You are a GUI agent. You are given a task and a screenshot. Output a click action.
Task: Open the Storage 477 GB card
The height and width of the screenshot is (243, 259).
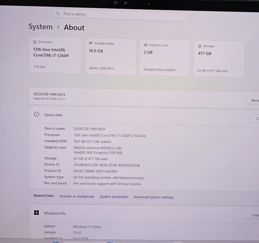pyautogui.click(x=219, y=59)
